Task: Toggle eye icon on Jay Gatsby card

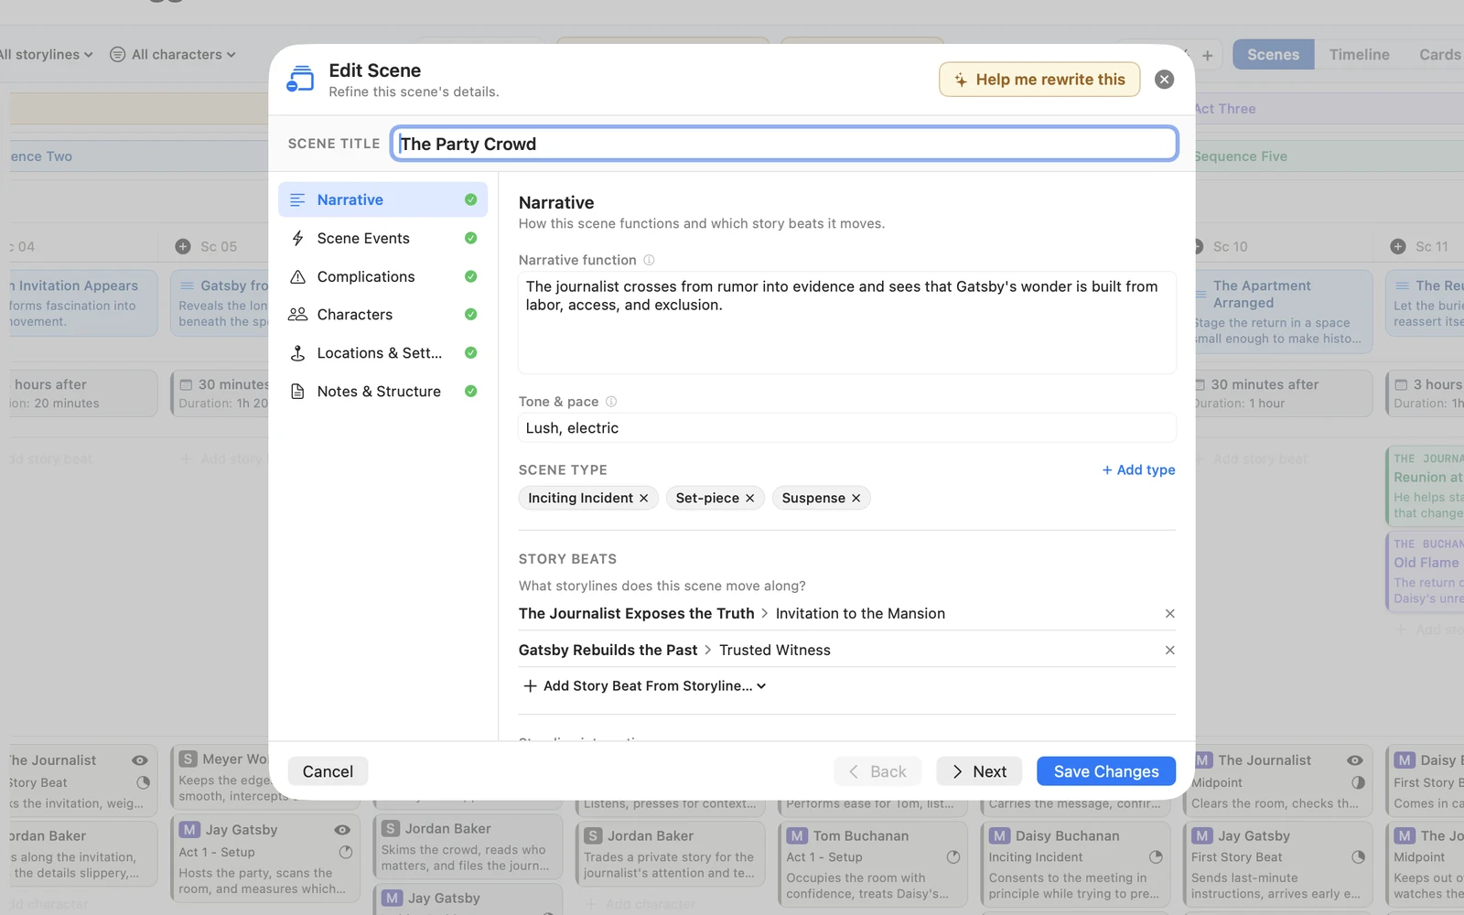Action: click(342, 830)
